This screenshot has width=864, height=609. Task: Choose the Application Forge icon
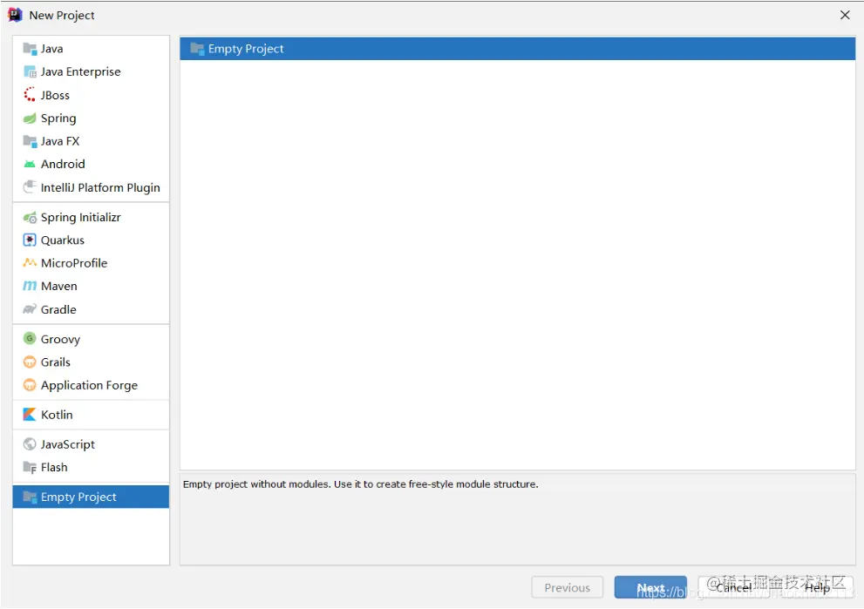pos(30,385)
